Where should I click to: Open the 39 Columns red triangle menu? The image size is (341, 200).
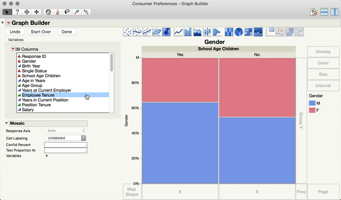(x=13, y=49)
